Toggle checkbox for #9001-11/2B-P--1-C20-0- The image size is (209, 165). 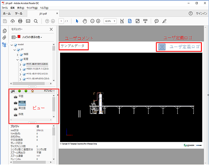pyautogui.click(x=24, y=69)
